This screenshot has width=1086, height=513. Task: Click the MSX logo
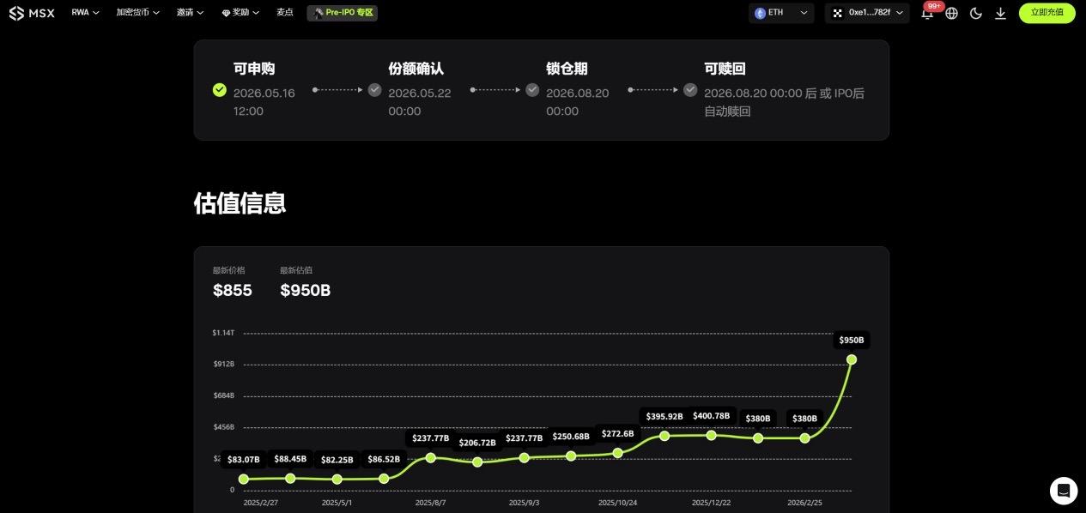[32, 13]
